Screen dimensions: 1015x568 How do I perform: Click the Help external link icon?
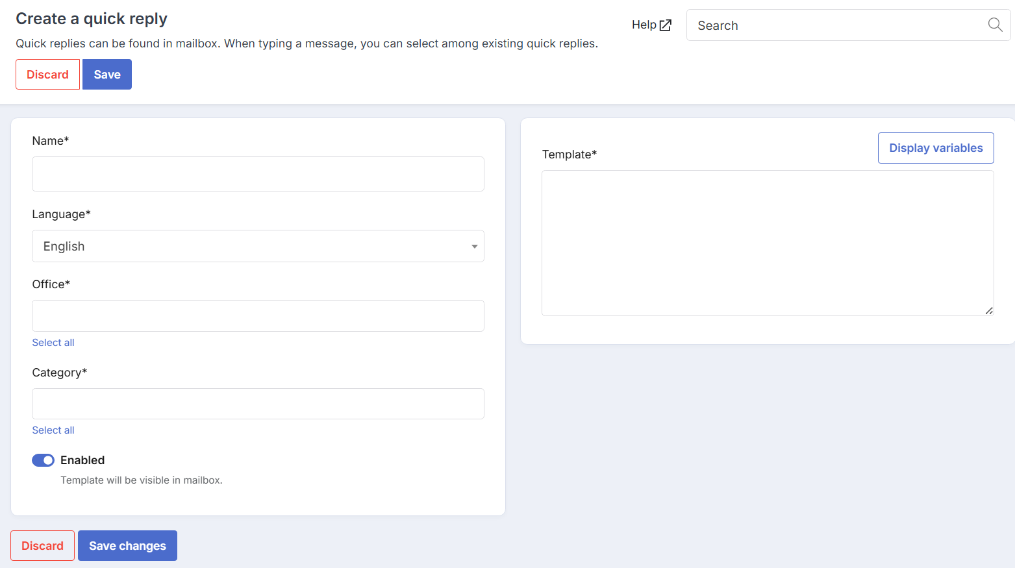tap(666, 25)
